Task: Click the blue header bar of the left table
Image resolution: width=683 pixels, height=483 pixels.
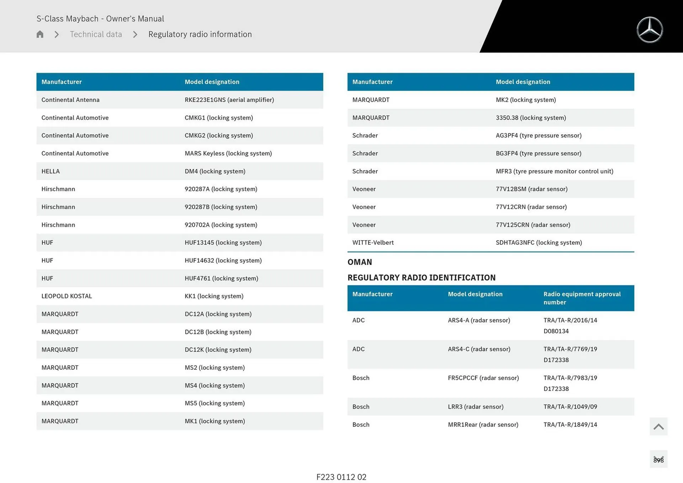Action: [180, 82]
